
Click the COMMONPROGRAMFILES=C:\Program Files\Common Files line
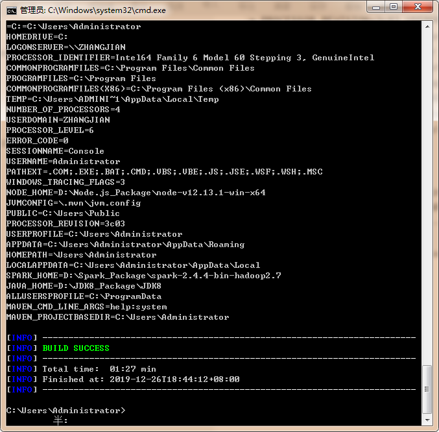(x=130, y=67)
